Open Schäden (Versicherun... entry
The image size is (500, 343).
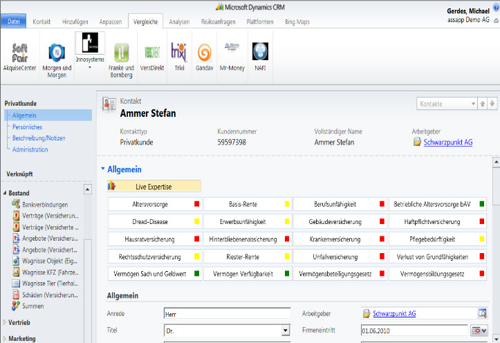click(46, 295)
